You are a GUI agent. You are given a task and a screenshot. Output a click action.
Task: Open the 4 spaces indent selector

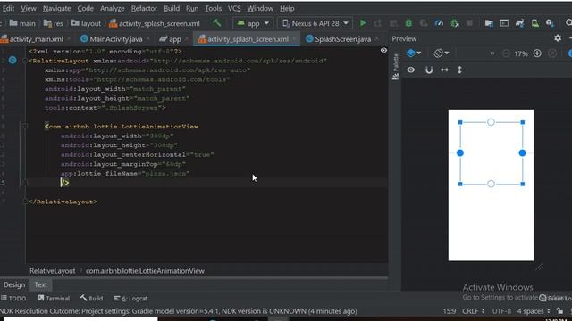(534, 311)
